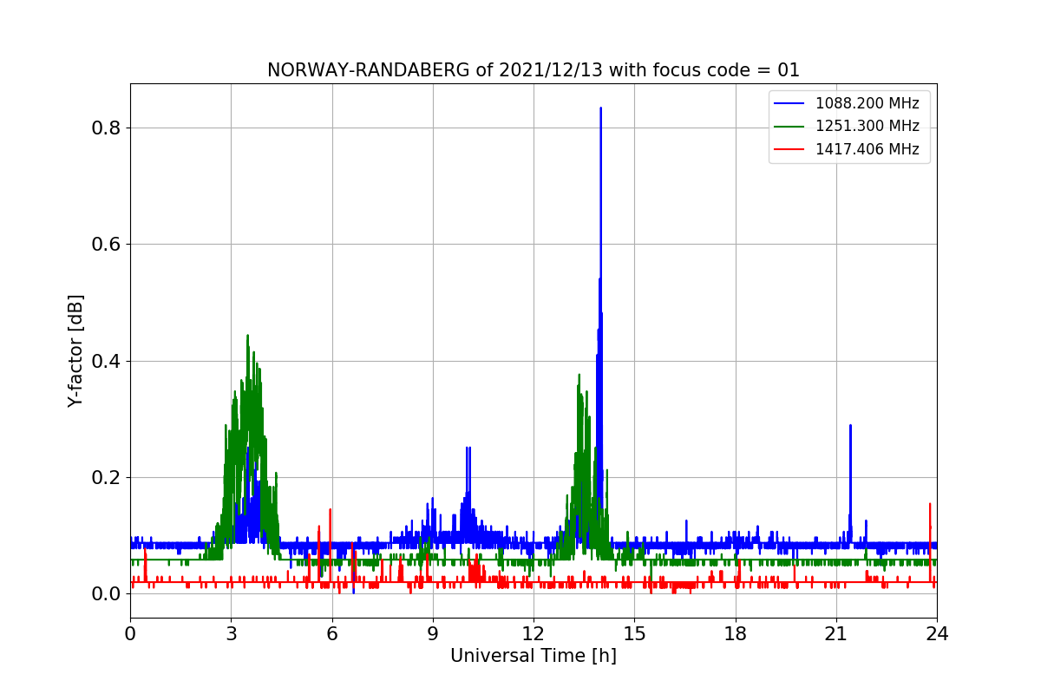Click the 12 x-axis tick label
1041x694 pixels.
pyautogui.click(x=534, y=634)
